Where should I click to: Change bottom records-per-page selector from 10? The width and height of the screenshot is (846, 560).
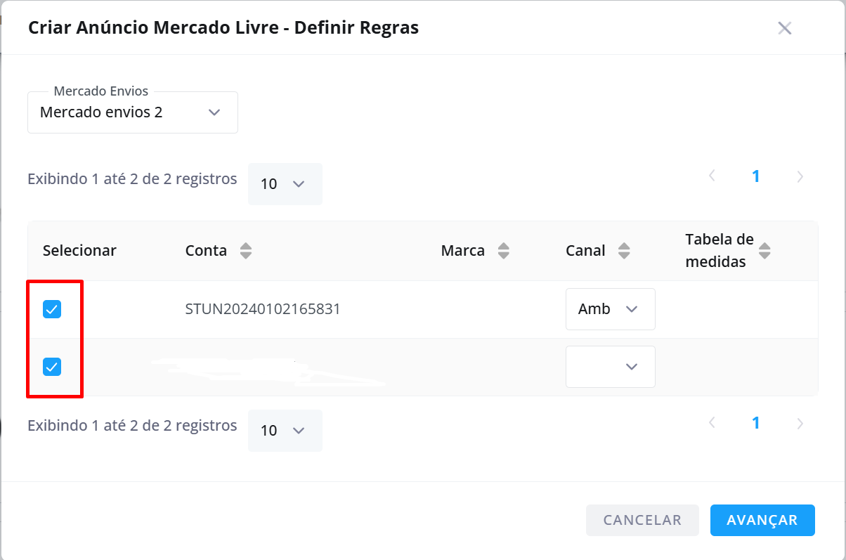tap(285, 431)
